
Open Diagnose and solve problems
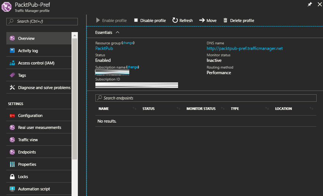click(x=39, y=88)
